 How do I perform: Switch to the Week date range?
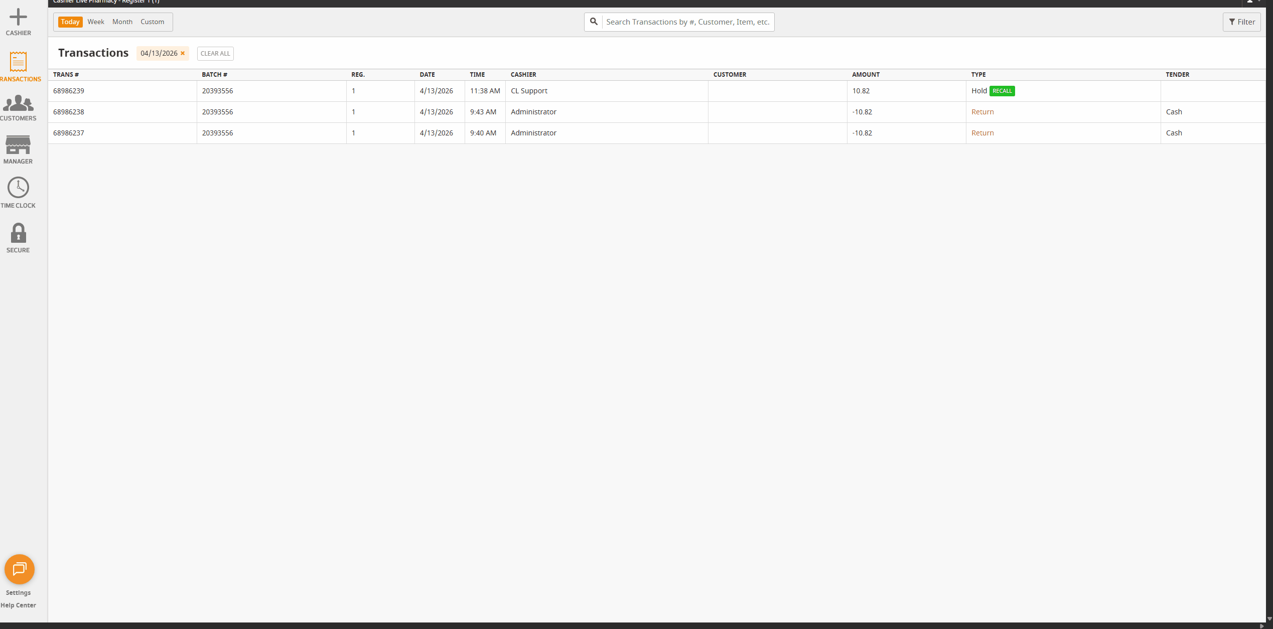pyautogui.click(x=95, y=22)
